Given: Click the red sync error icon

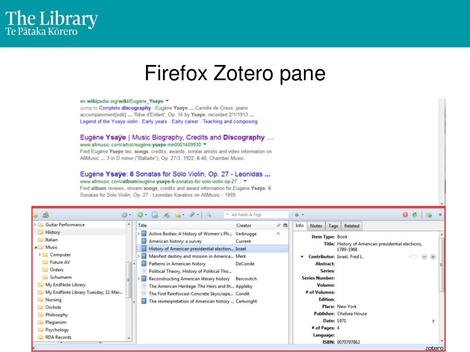Looking at the screenshot, I should click(x=405, y=214).
